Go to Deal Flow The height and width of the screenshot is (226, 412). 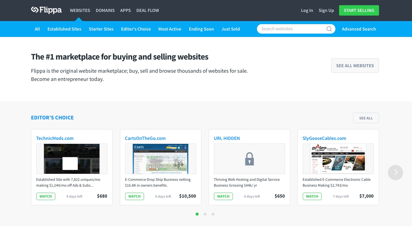[x=148, y=10]
